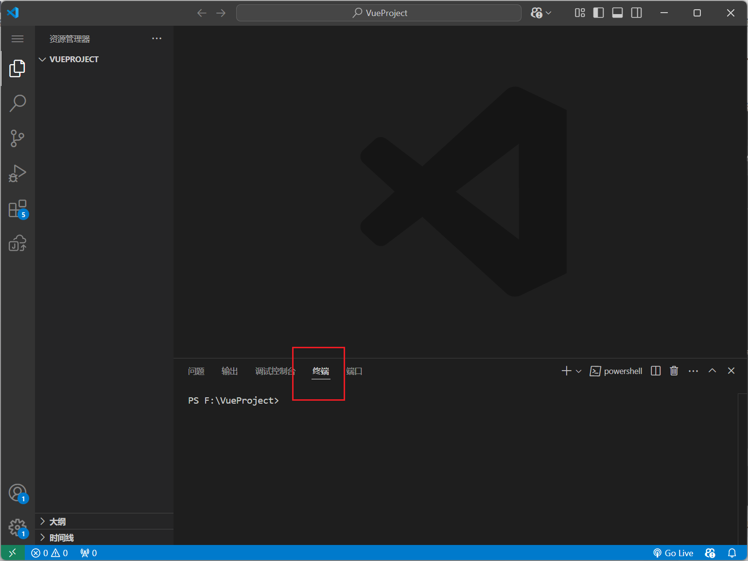This screenshot has width=748, height=561.
Task: Switch to the 端口 ports tab
Action: (x=354, y=371)
